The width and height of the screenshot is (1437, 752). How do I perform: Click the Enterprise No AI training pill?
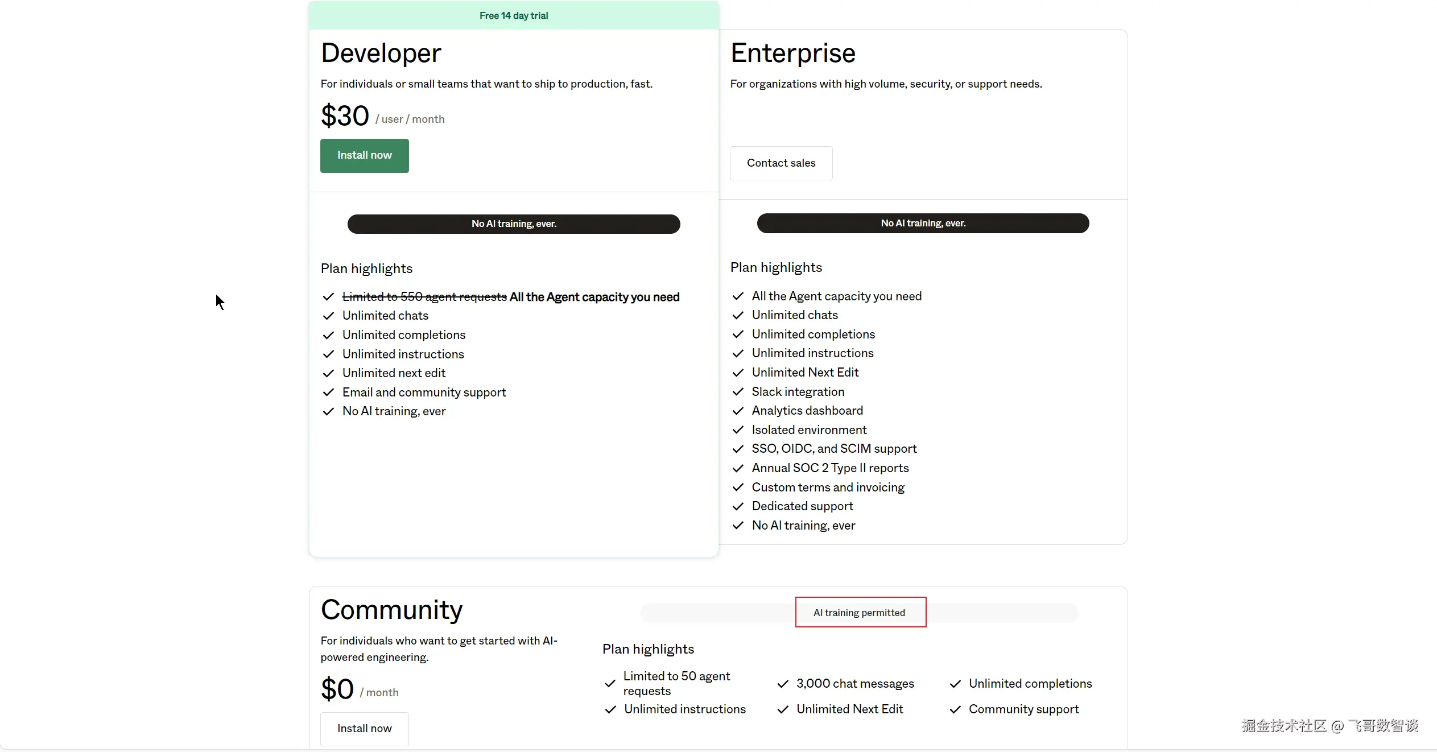(922, 223)
